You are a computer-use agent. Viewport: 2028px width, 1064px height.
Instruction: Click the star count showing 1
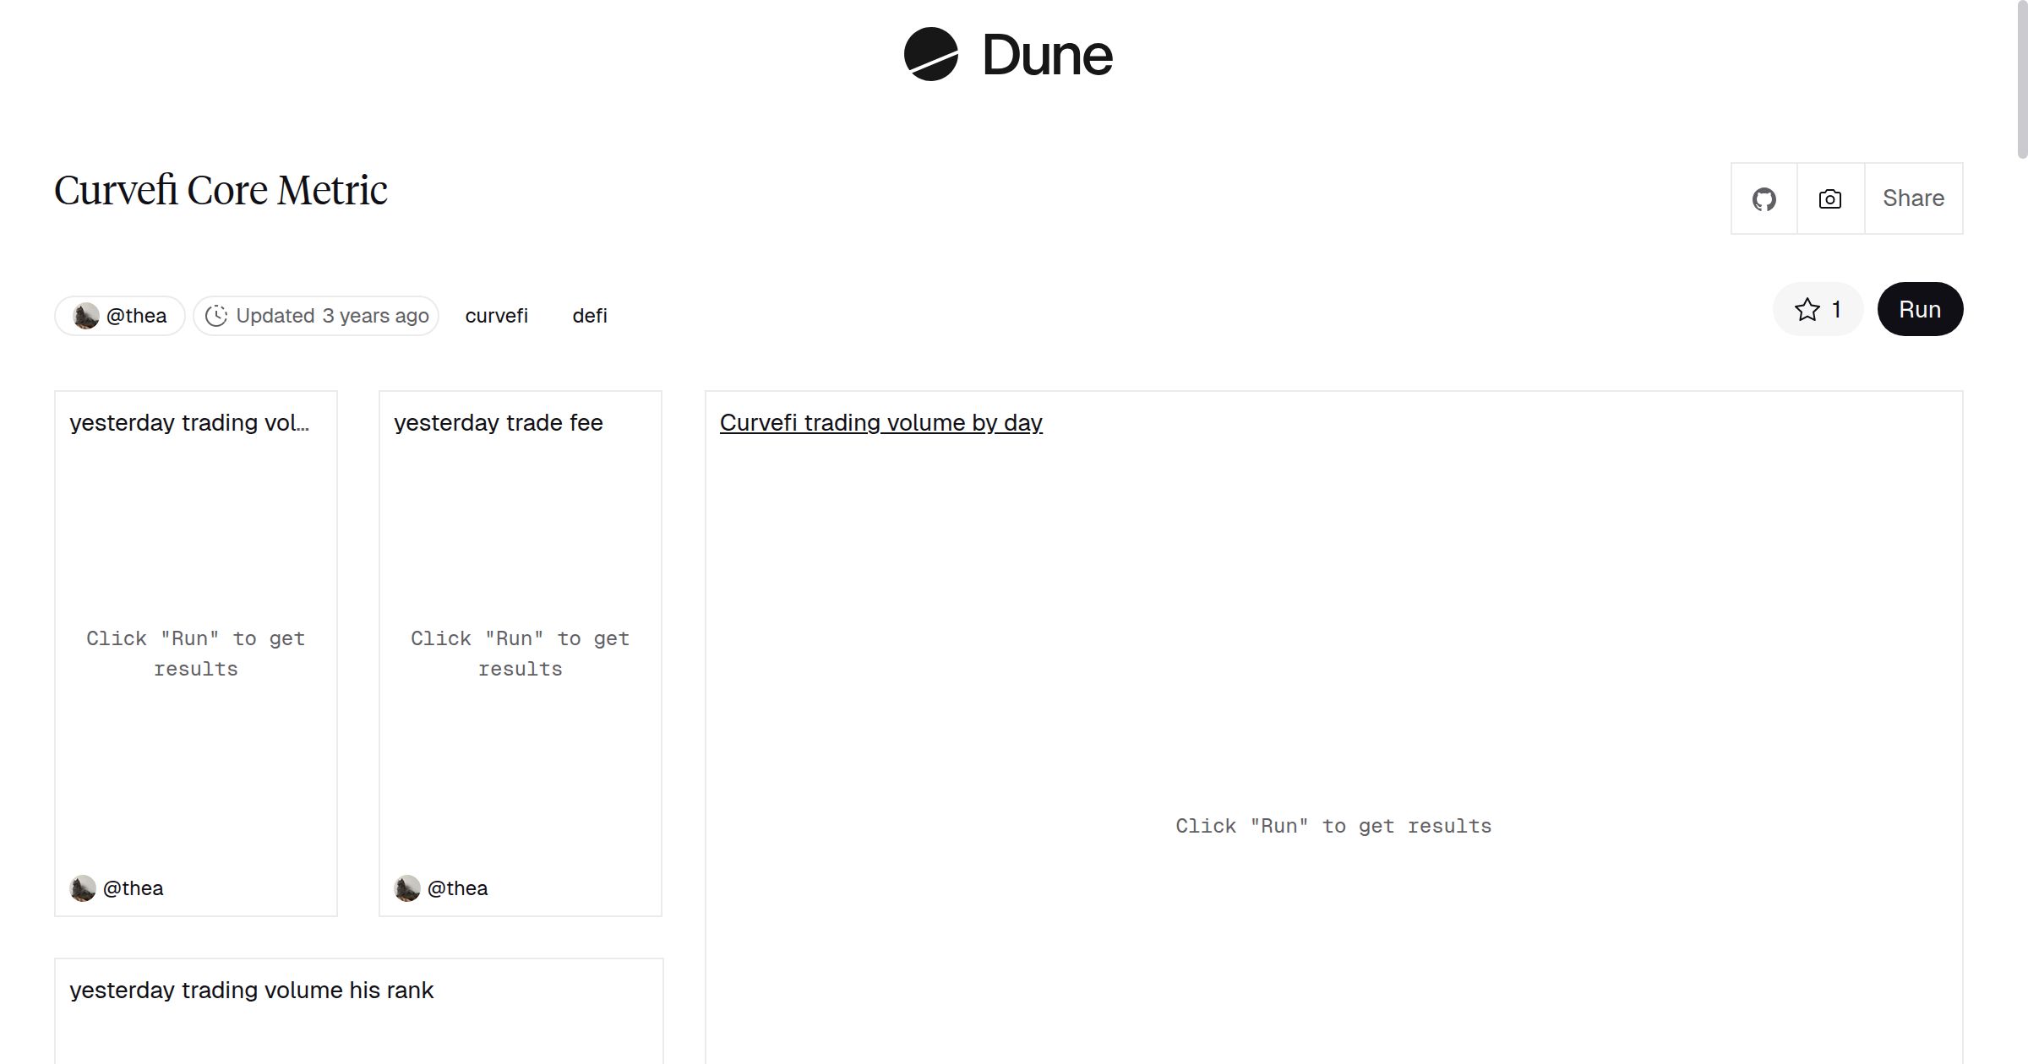coord(1834,308)
